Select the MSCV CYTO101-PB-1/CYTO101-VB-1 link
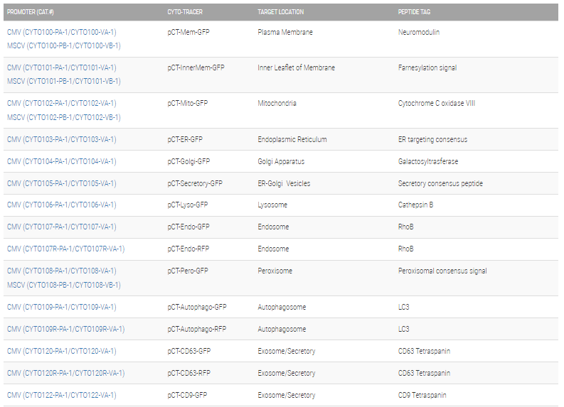 (x=63, y=81)
